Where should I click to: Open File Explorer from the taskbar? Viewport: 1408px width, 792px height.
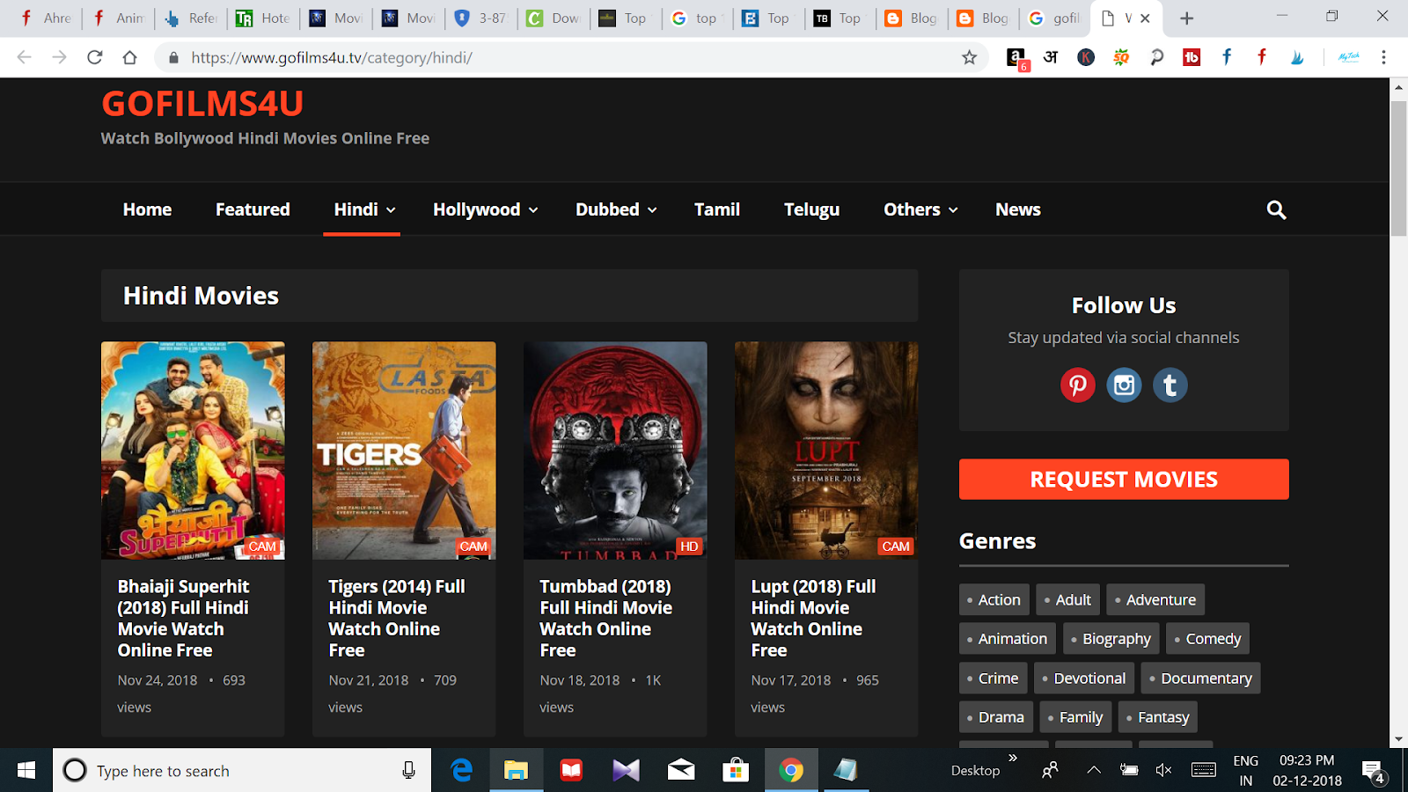pos(516,770)
